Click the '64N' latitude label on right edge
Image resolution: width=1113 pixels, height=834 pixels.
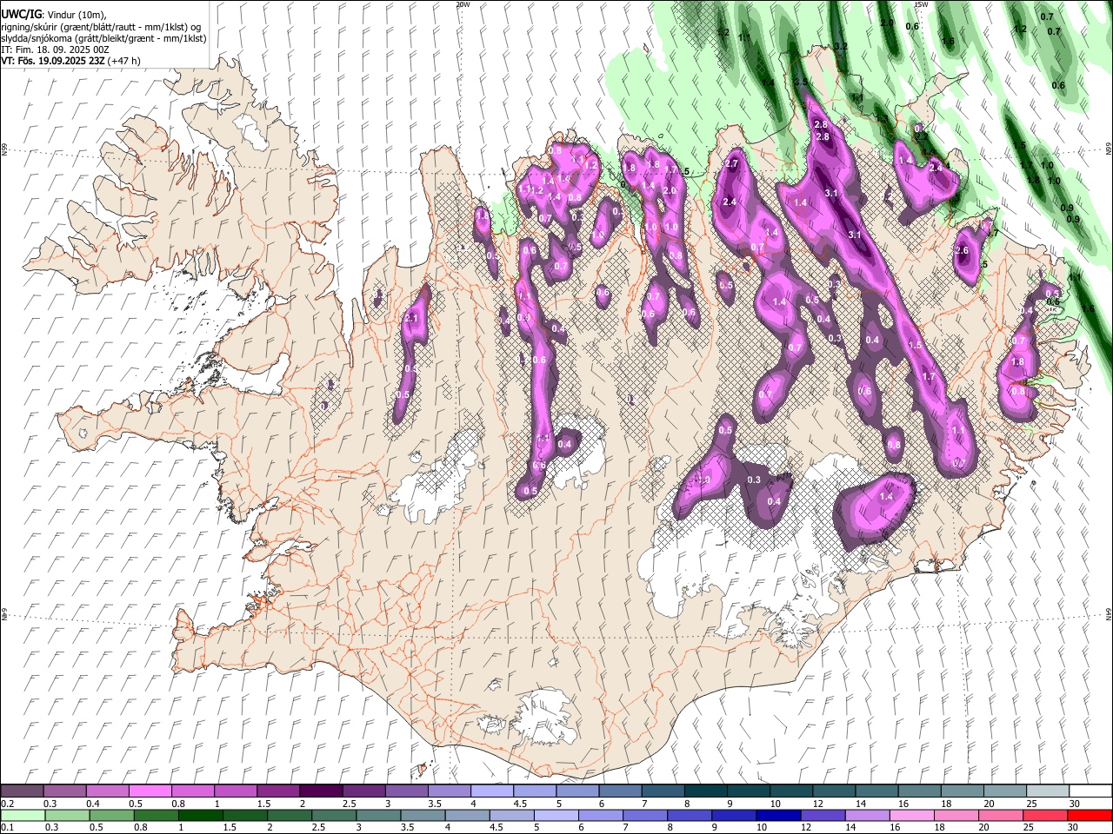pyautogui.click(x=1109, y=614)
